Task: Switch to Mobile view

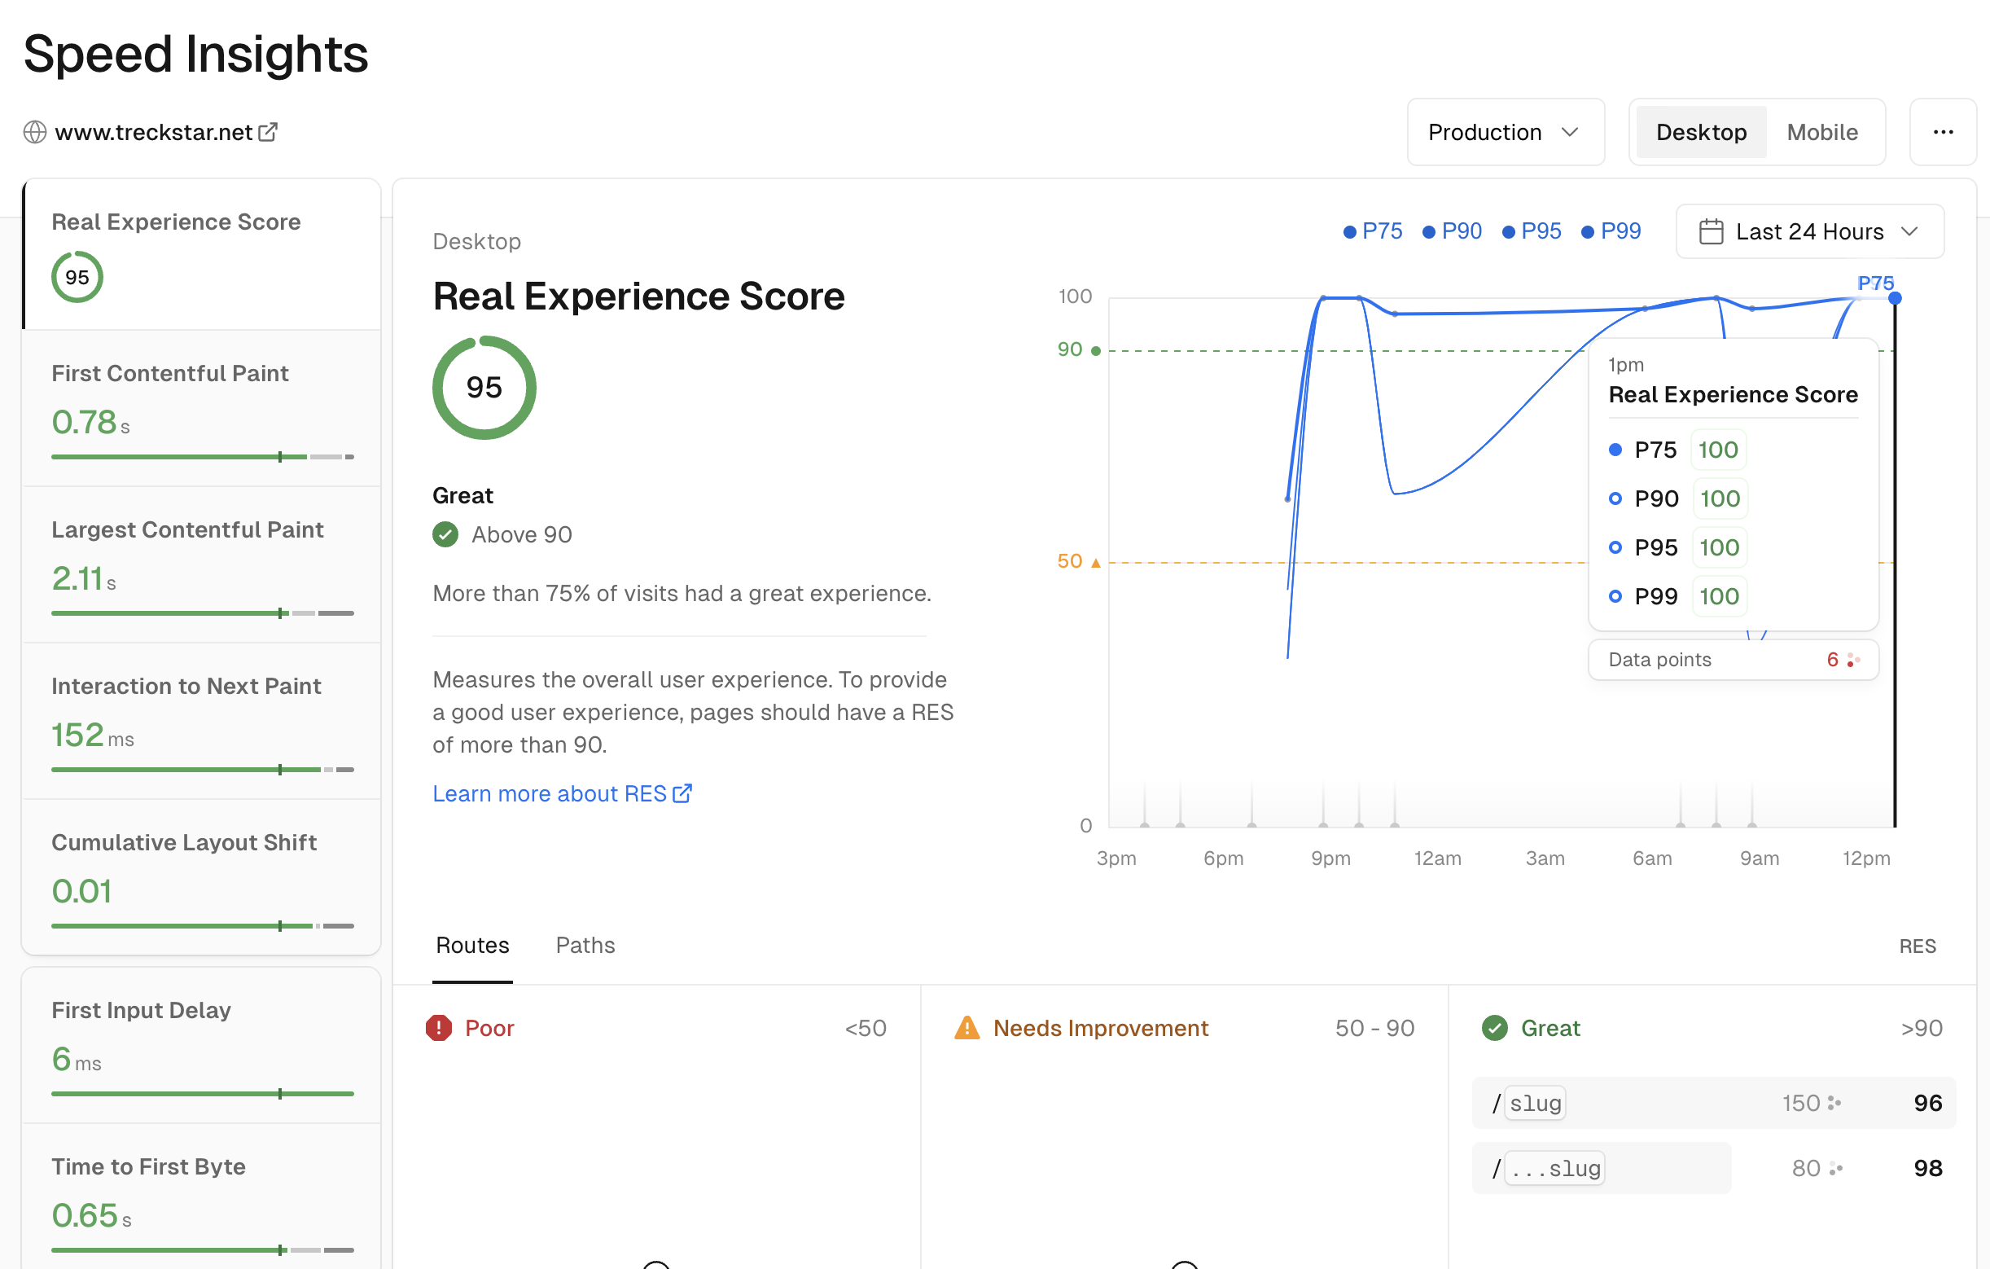Action: [x=1822, y=131]
